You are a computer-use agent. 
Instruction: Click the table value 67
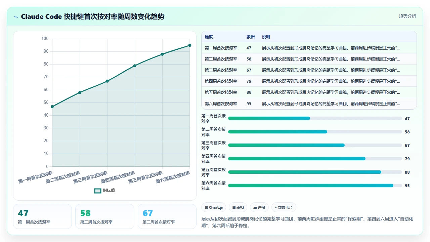coord(249,70)
